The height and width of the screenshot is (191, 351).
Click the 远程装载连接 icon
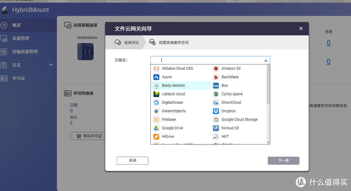(68, 25)
